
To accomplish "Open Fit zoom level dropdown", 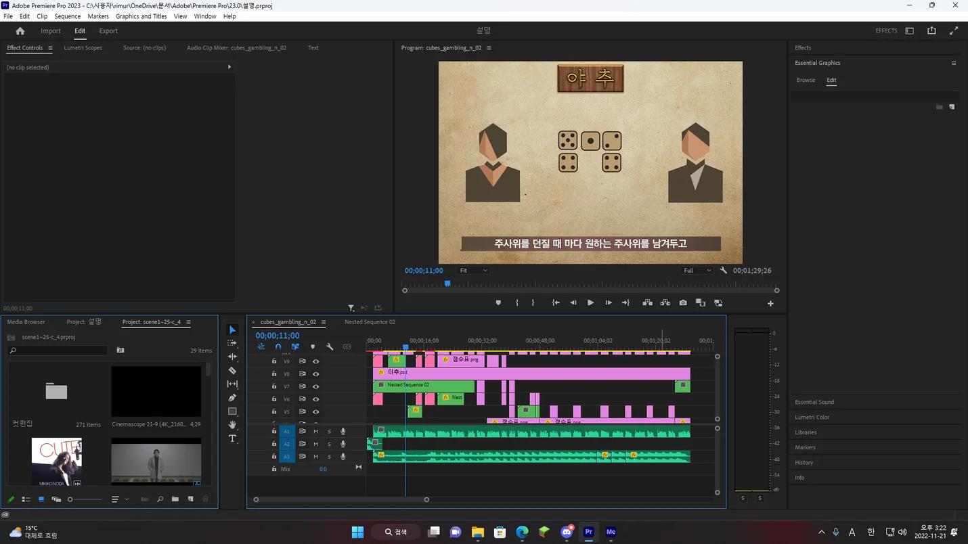I will (472, 270).
